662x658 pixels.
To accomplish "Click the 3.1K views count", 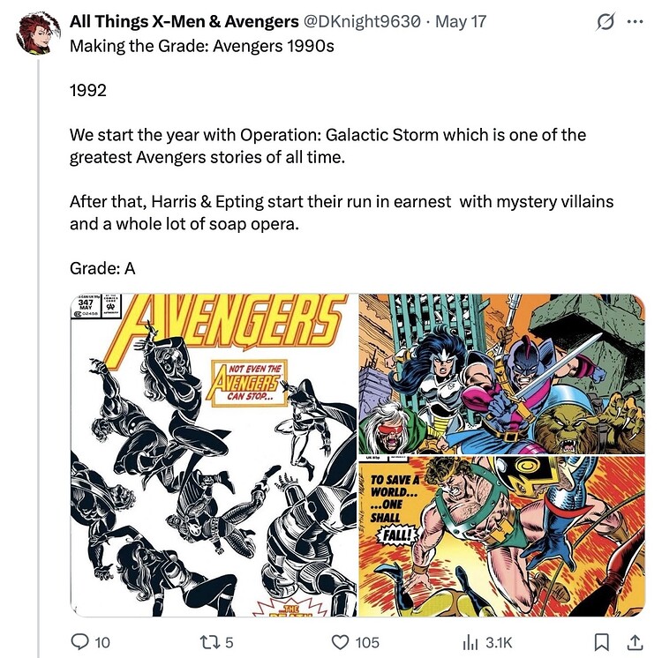I will coord(499,642).
